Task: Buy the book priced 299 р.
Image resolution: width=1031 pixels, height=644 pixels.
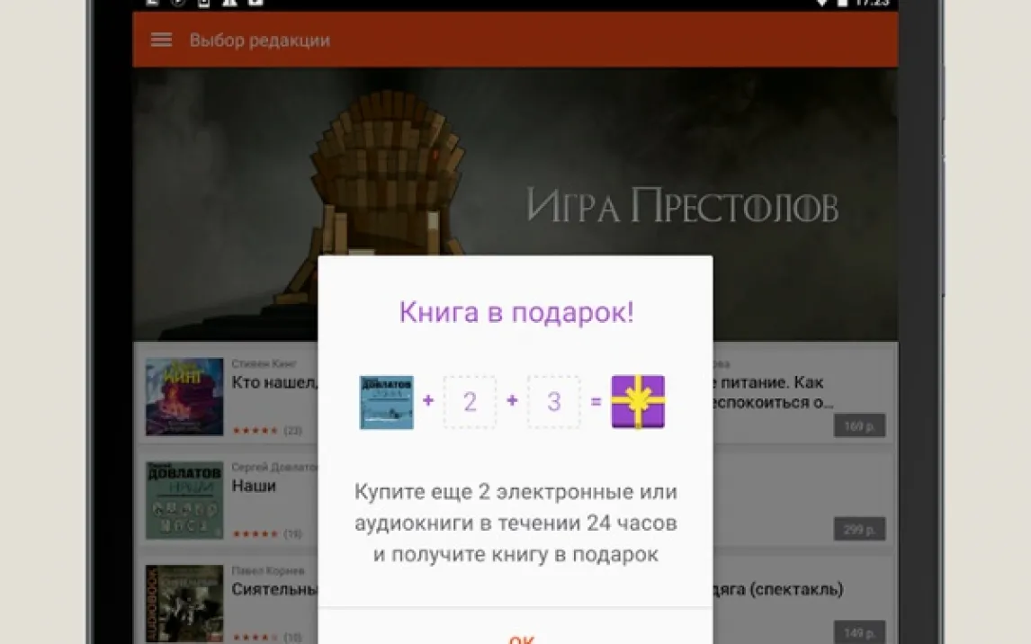Action: (x=858, y=529)
